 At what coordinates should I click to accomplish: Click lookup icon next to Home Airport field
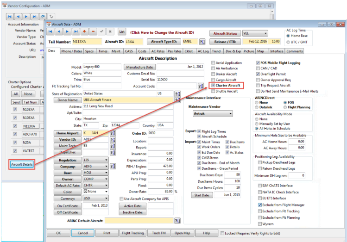pyautogui.click(x=114, y=132)
